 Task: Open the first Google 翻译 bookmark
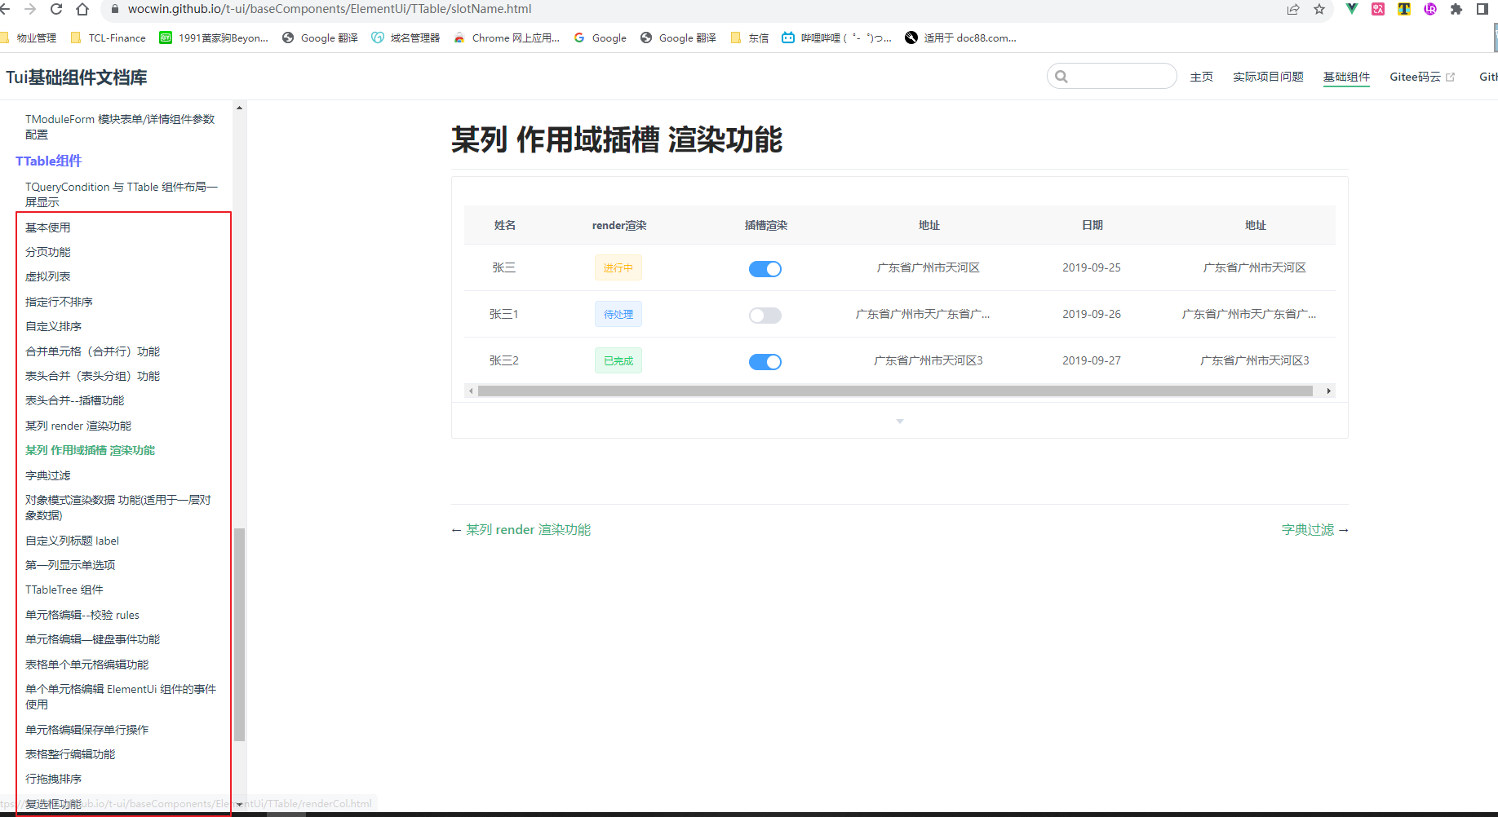point(320,38)
